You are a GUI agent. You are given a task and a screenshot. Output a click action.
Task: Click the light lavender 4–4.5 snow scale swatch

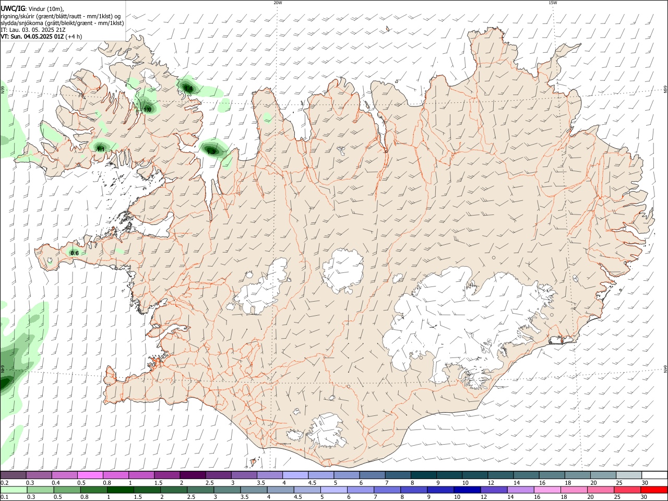point(295,475)
